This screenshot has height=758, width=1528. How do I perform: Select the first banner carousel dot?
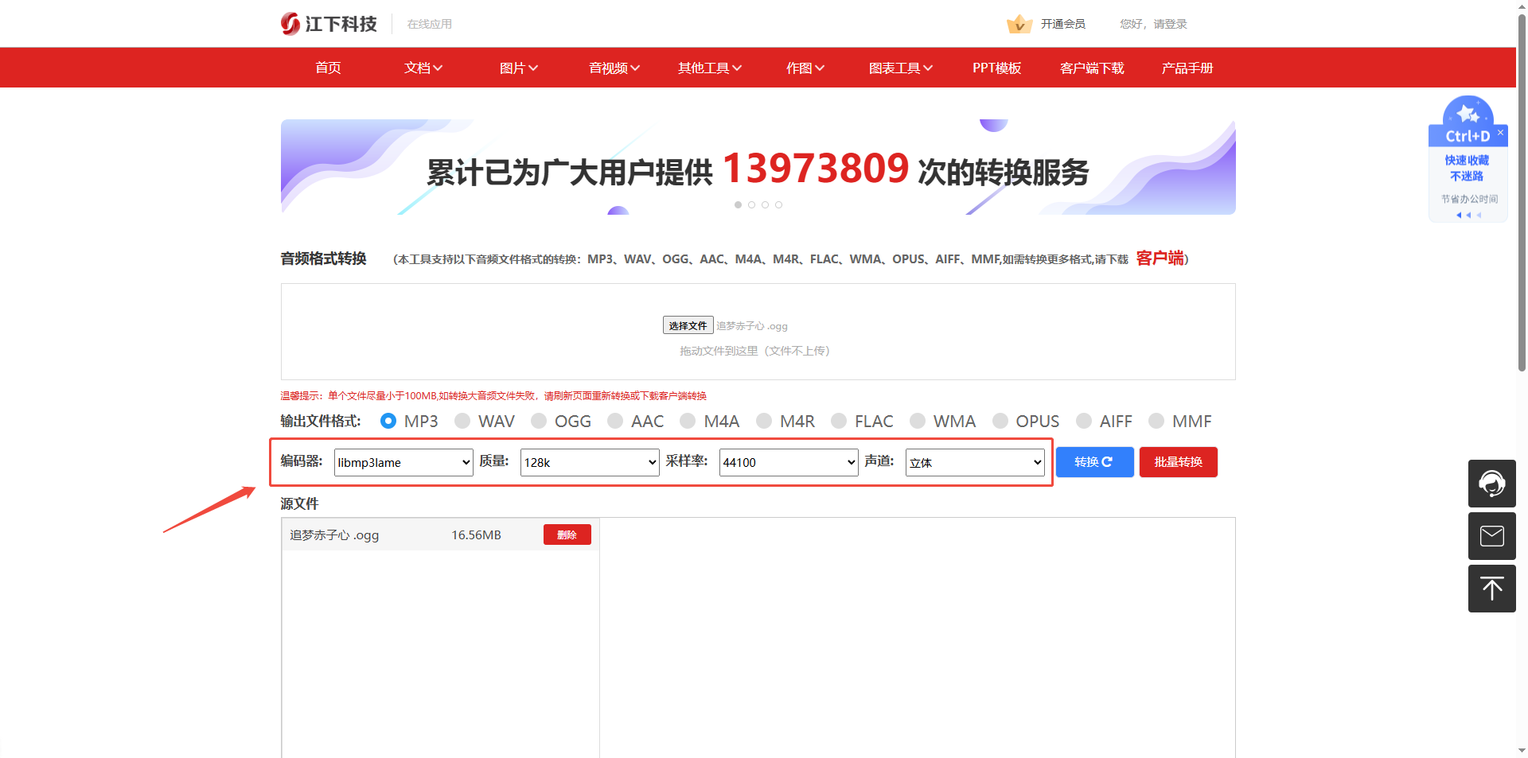738,205
